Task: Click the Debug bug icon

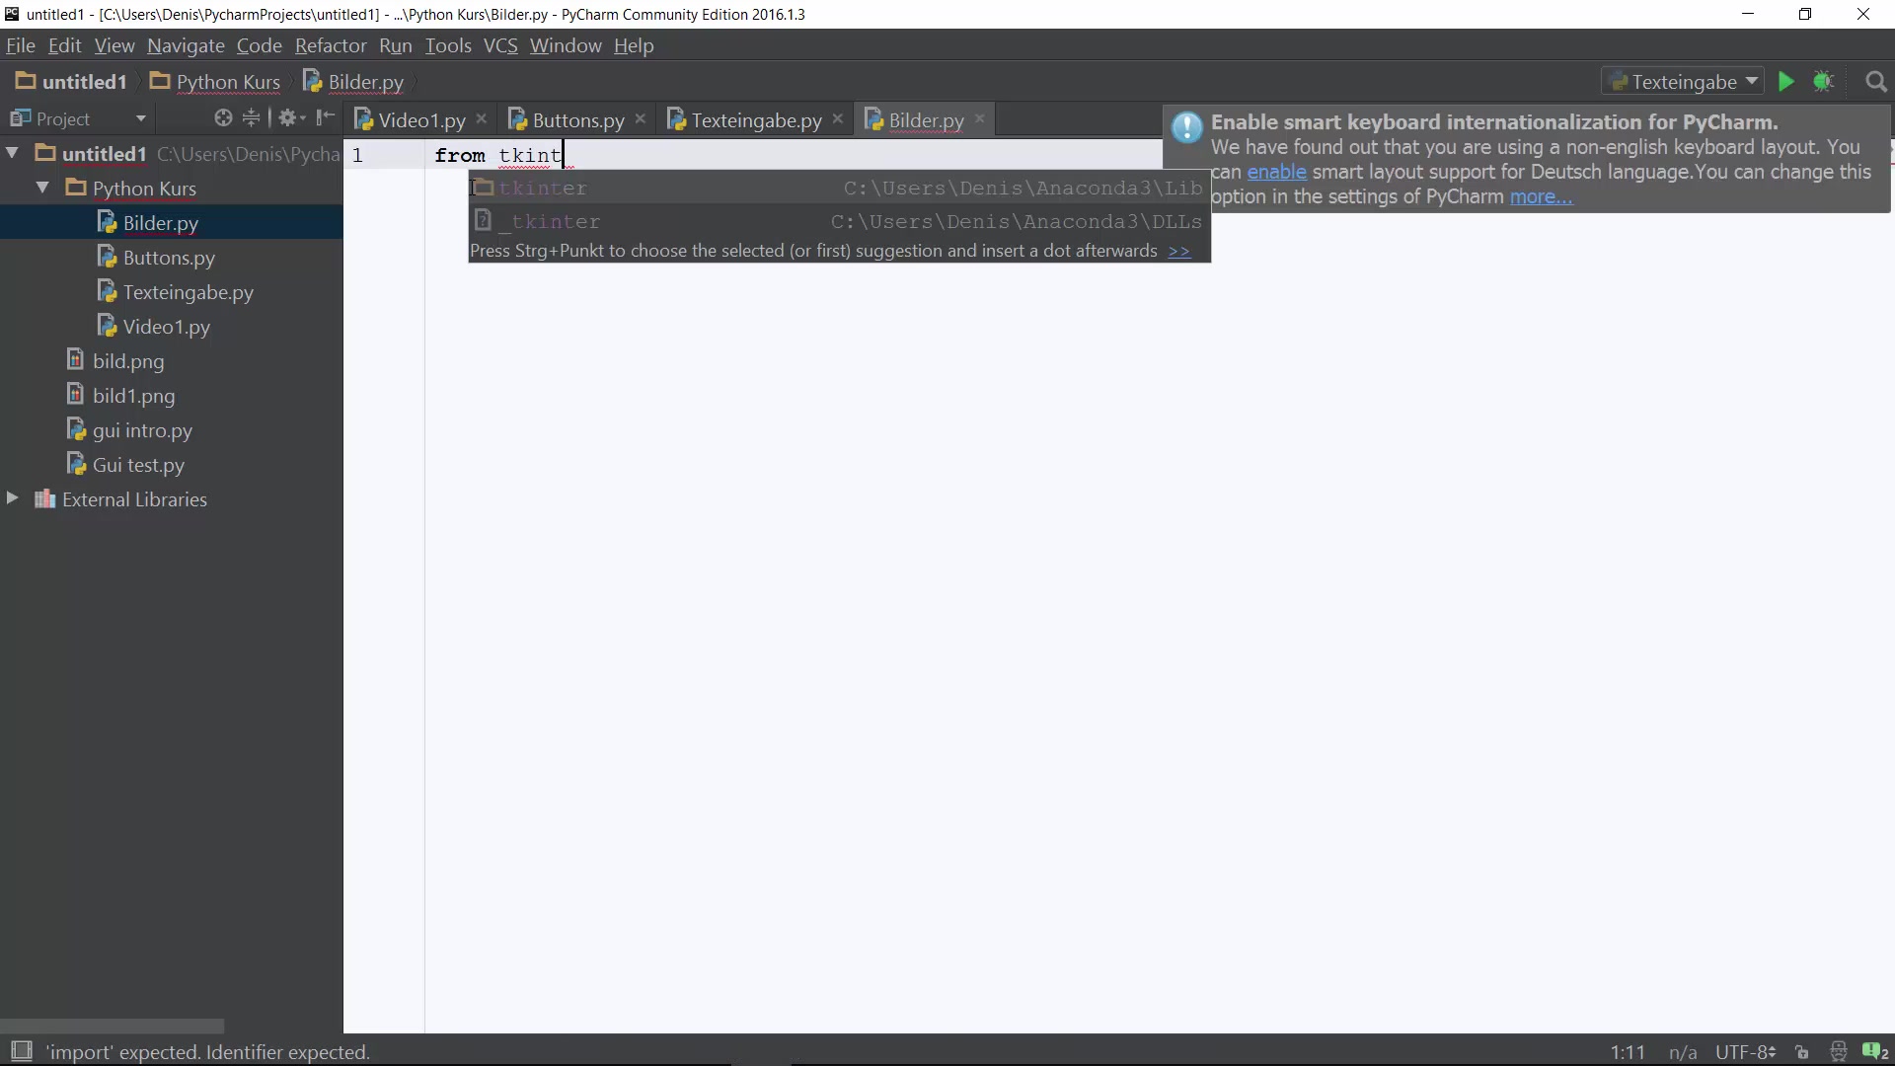Action: click(x=1823, y=82)
